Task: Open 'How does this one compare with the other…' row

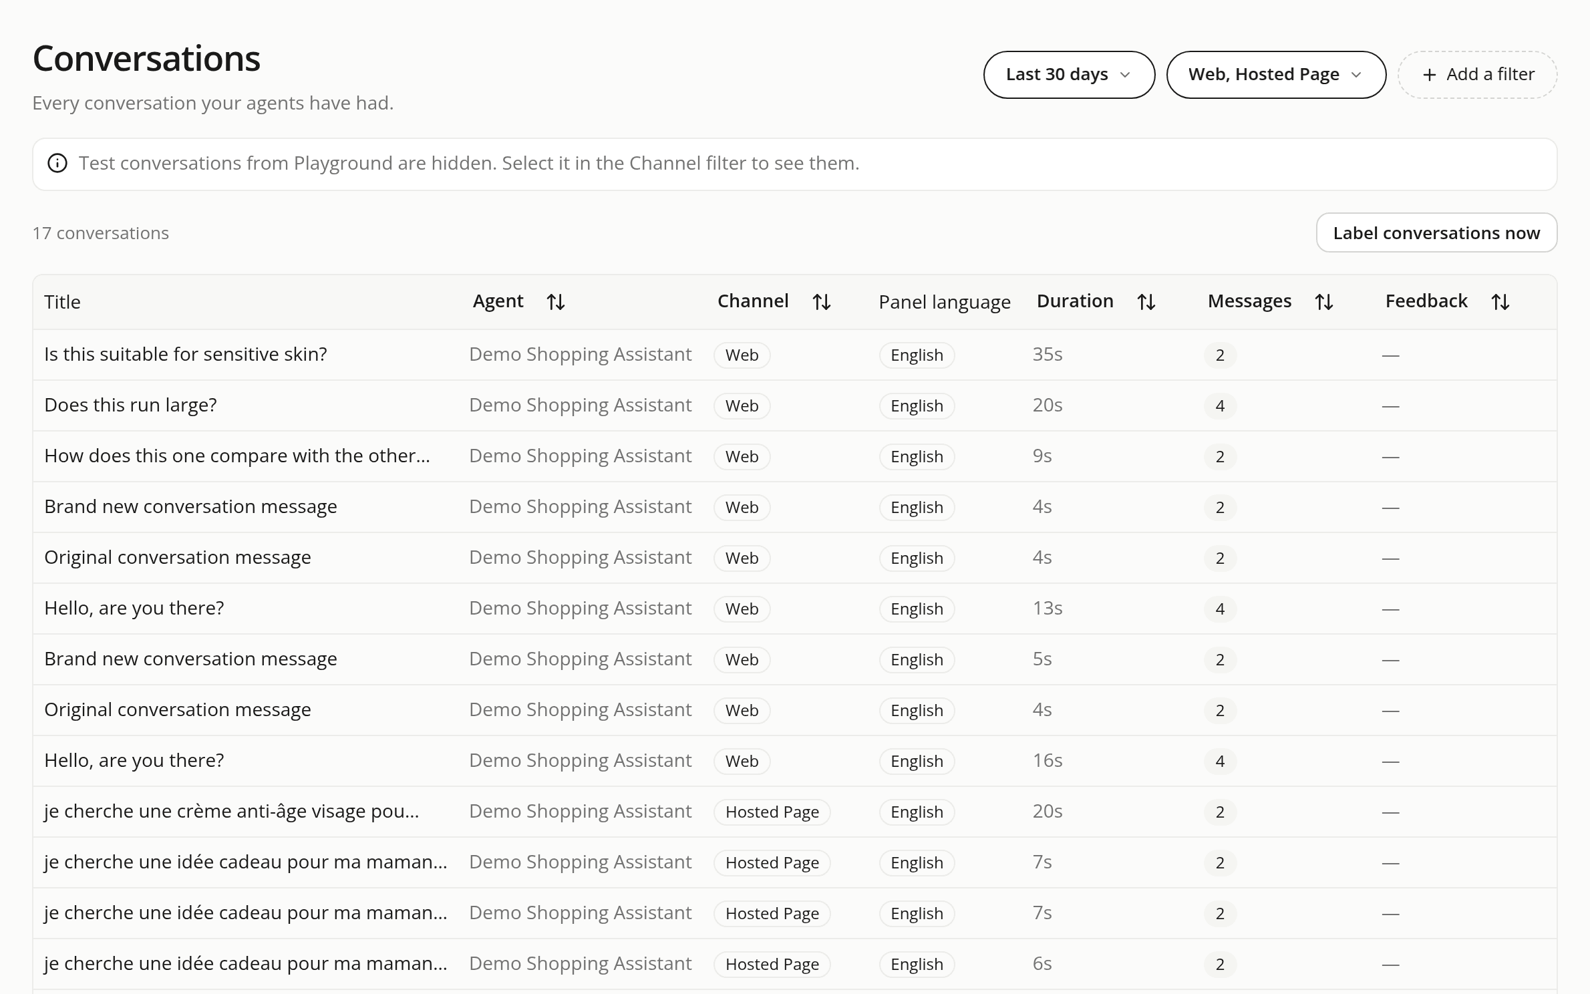Action: (x=795, y=456)
